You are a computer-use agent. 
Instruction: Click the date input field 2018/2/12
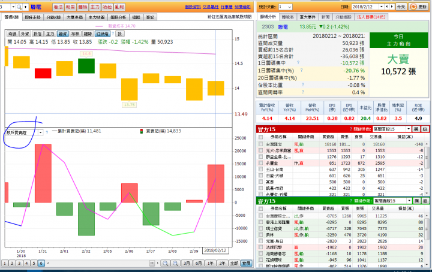tap(365, 7)
